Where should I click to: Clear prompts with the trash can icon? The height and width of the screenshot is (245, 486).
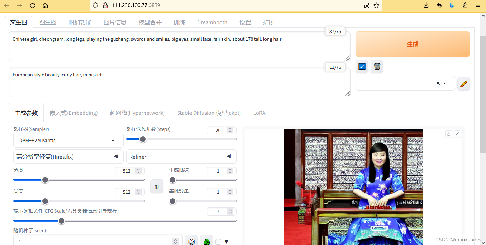pyautogui.click(x=377, y=66)
